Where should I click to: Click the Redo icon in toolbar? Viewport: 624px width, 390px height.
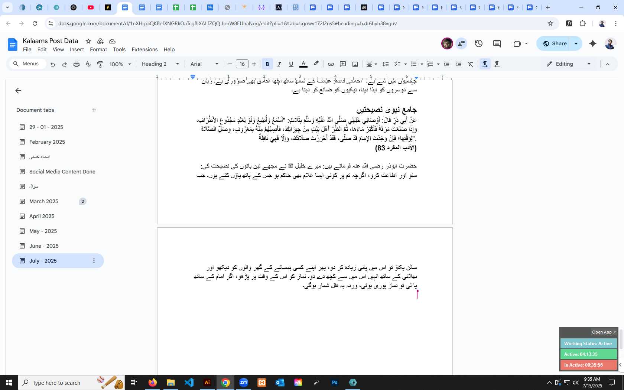pyautogui.click(x=65, y=64)
